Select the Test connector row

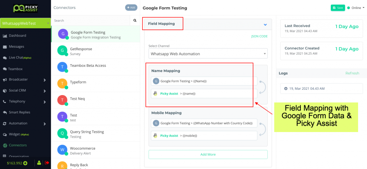click(x=95, y=117)
